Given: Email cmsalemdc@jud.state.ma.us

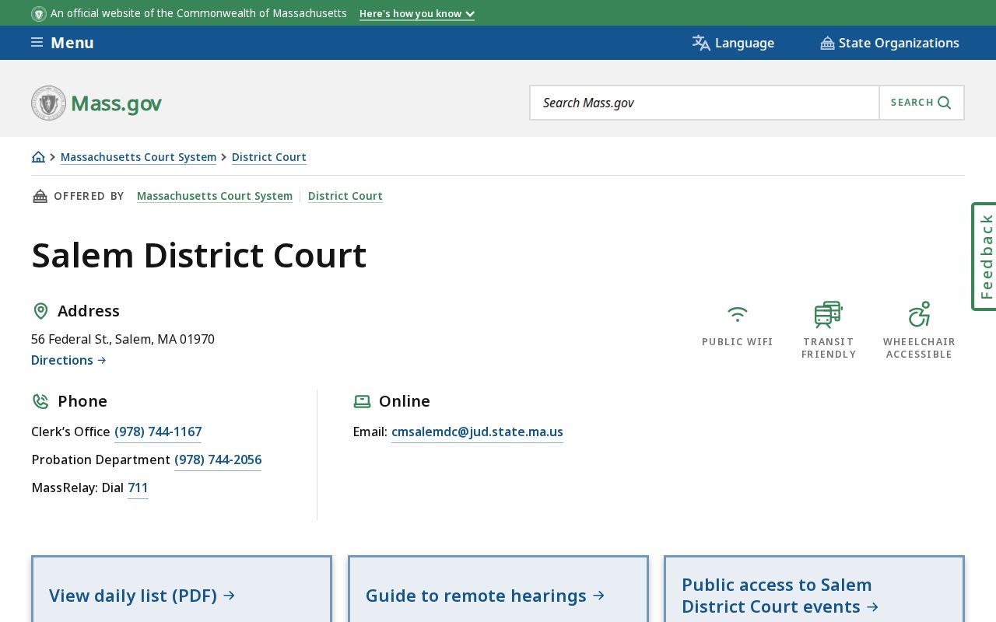Looking at the screenshot, I should (x=477, y=432).
